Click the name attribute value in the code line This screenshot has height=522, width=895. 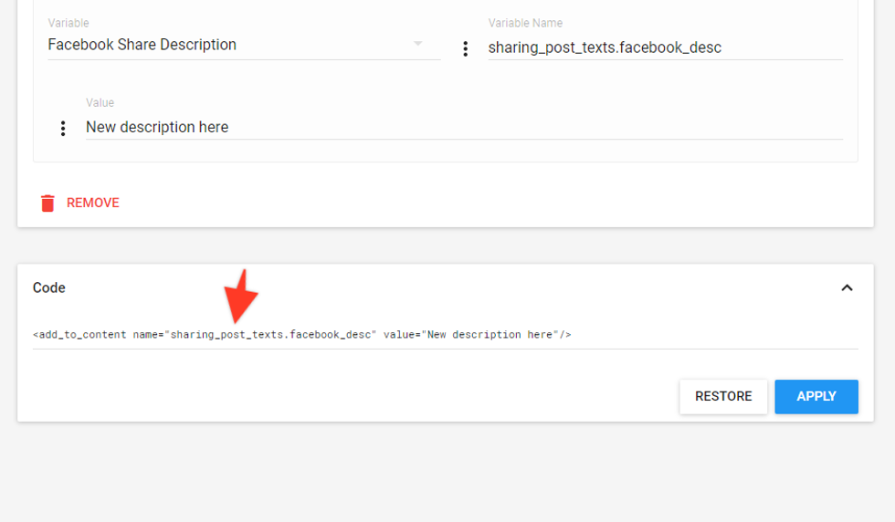click(x=271, y=335)
